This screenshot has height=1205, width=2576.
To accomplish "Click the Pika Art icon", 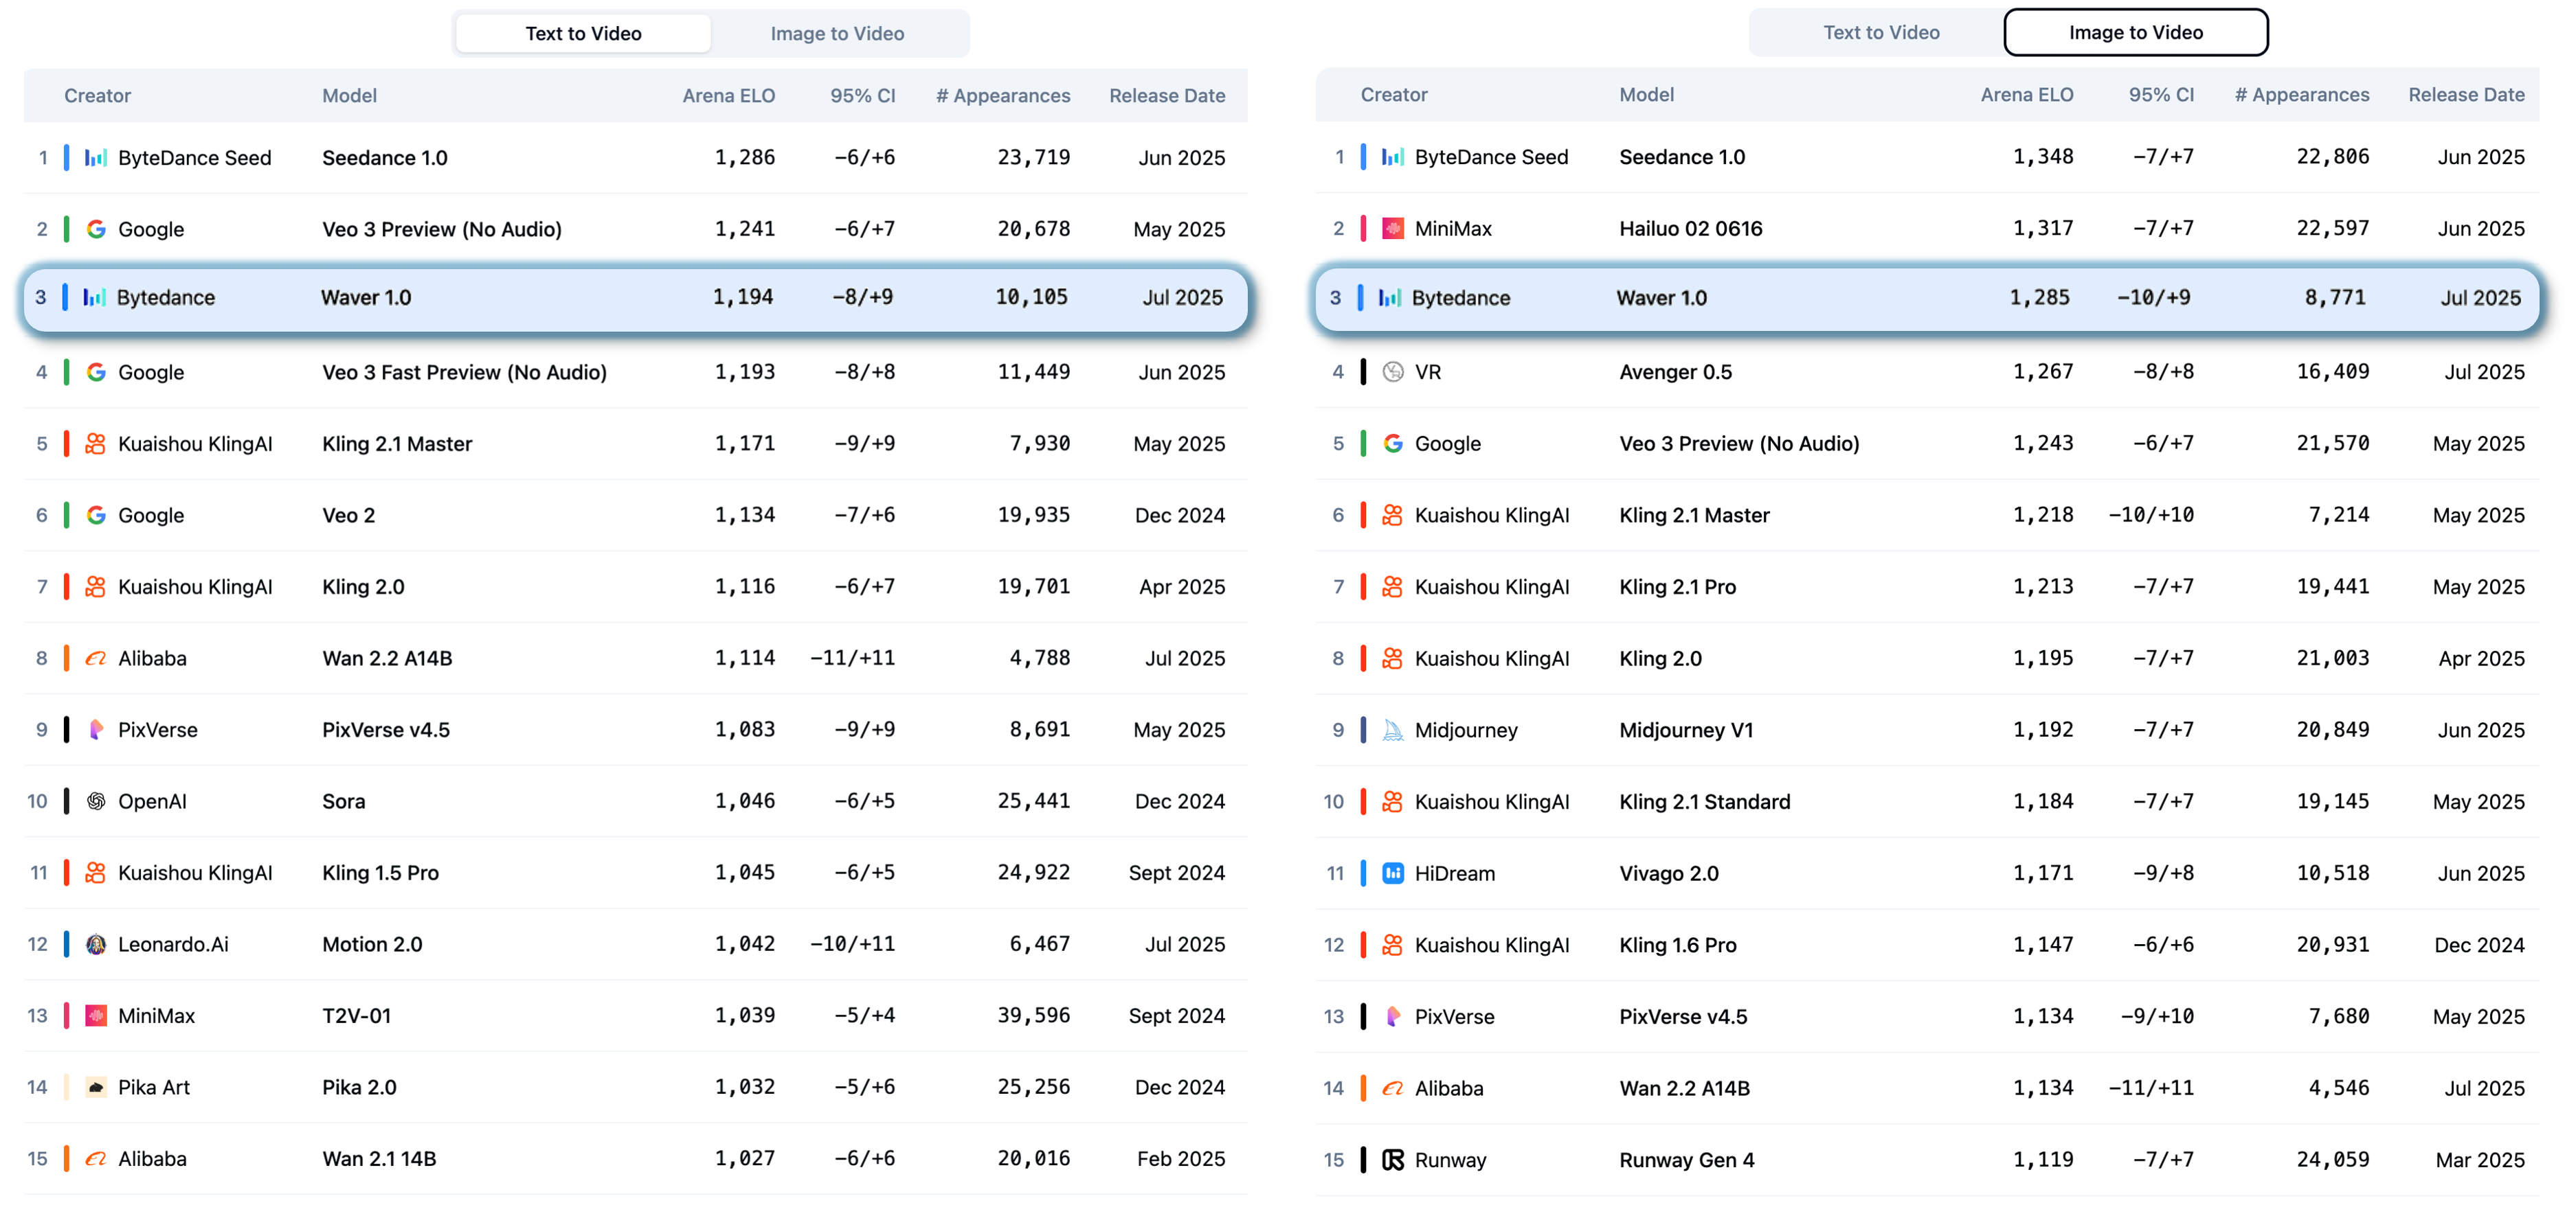I will (x=96, y=1086).
